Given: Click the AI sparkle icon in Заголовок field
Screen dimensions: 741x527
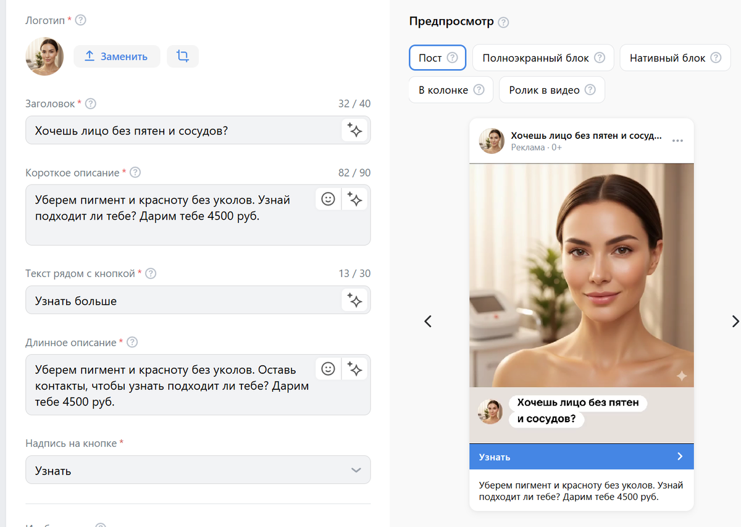Looking at the screenshot, I should (354, 130).
